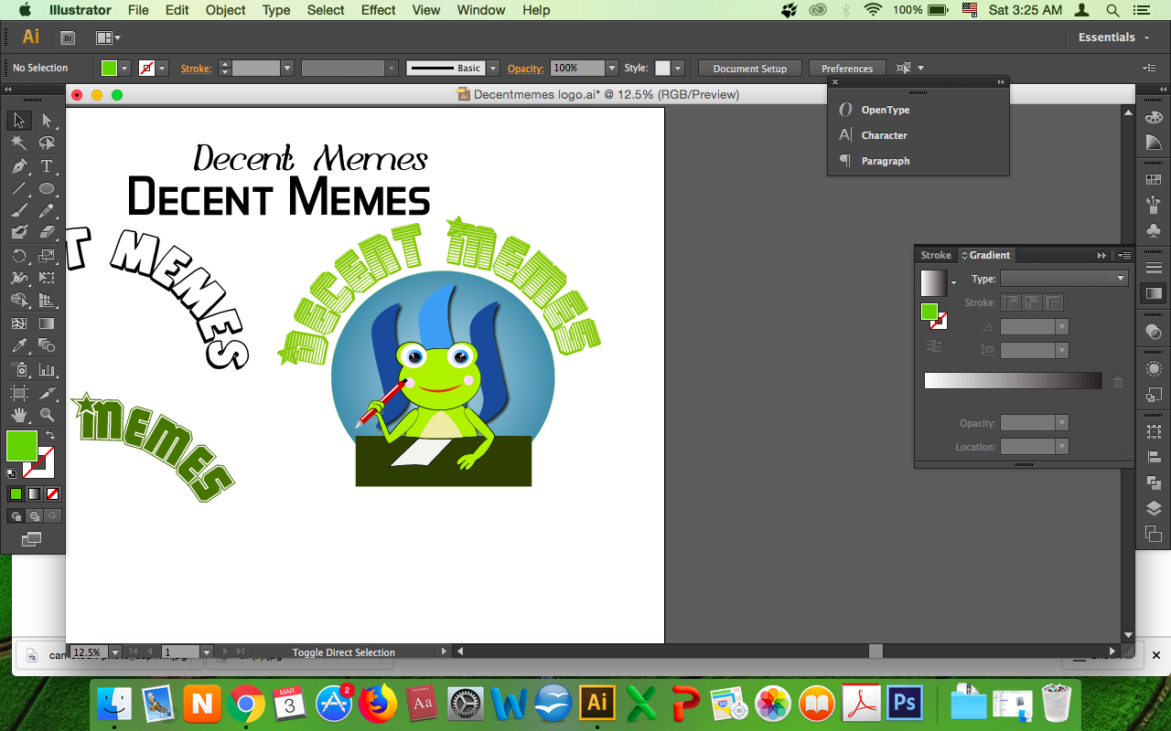Set paint mode to Color

click(x=16, y=494)
